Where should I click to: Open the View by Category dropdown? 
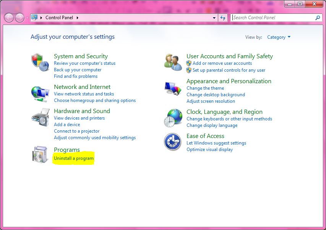279,37
